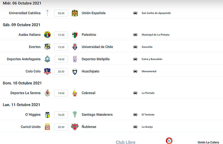Click the Universidad Católica team crest
Image resolution: width=223 pixels, height=144 pixels.
(x=47, y=13)
